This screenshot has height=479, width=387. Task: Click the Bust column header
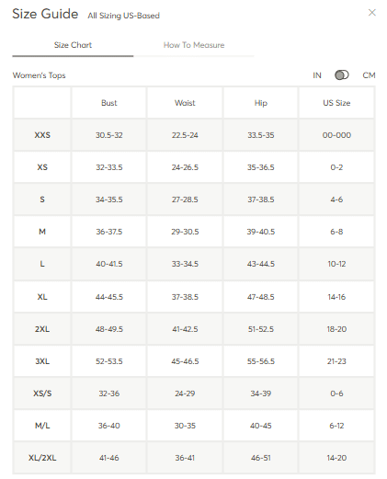pyautogui.click(x=109, y=103)
